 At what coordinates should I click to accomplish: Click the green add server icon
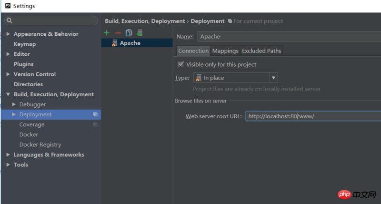(107, 33)
